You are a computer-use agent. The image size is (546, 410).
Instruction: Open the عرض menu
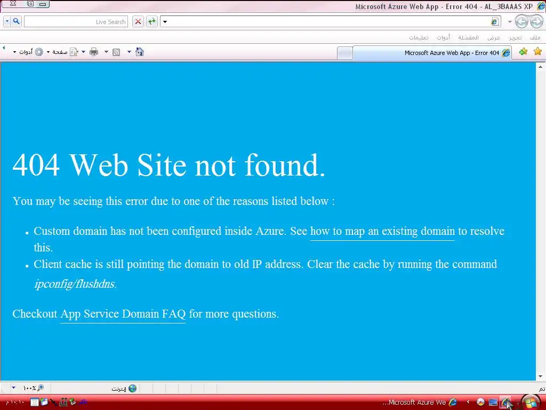coord(494,37)
